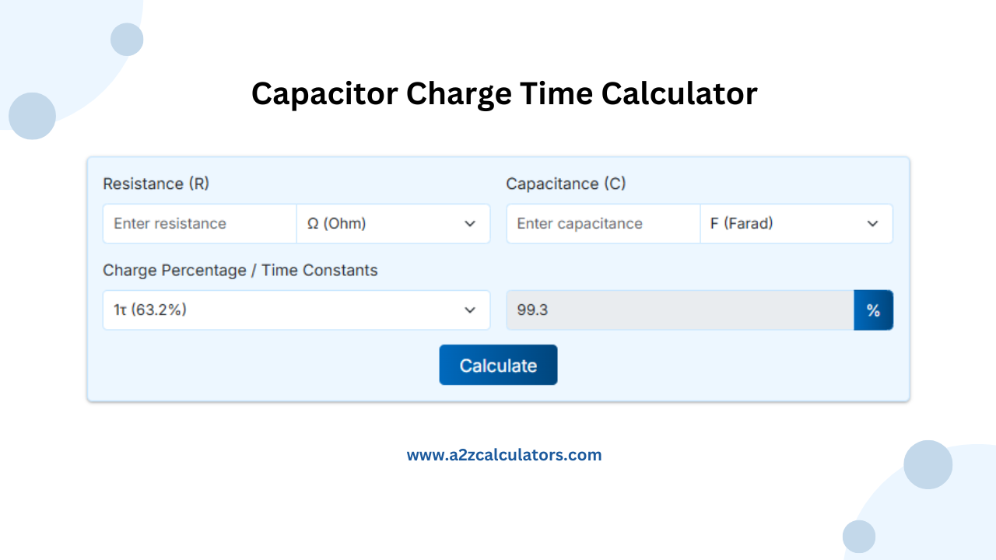Viewport: 996px width, 560px height.
Task: Expand the Charge Percentage time constant dropdown
Action: click(x=296, y=310)
